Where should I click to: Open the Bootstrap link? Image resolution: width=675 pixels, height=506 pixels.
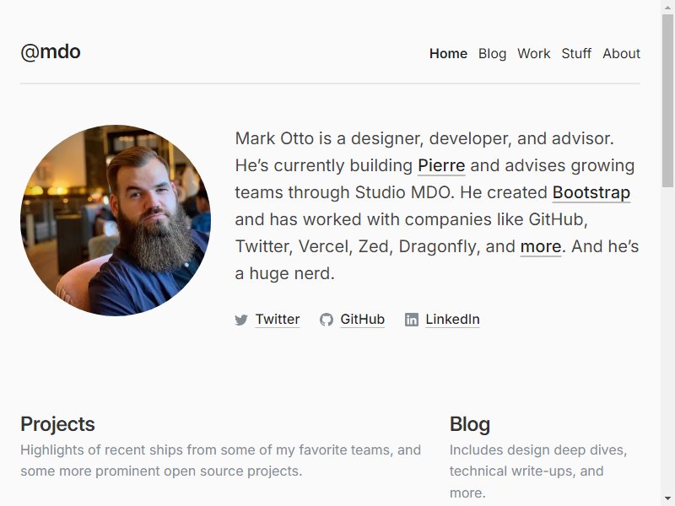click(x=591, y=193)
